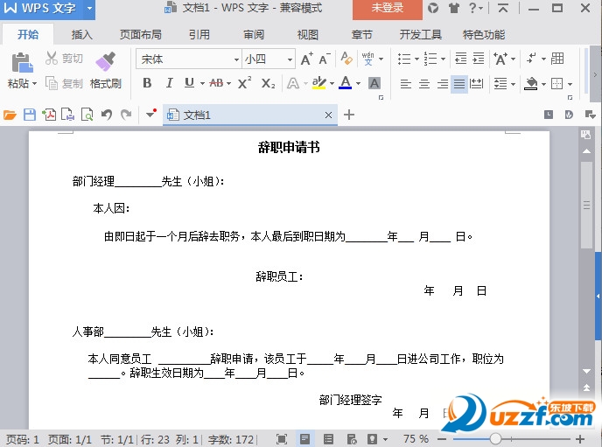Zoom in with plus button
Screen dimensions: 602x447
580,439
